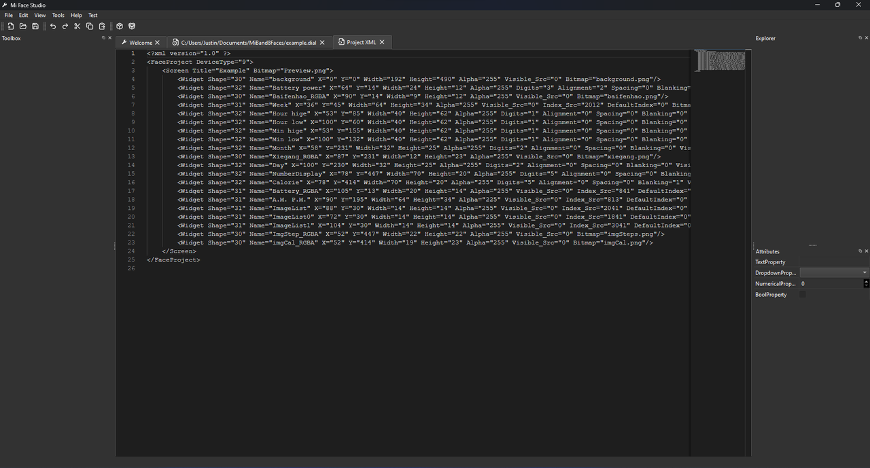Screen dimensions: 870x468
Task: Float the Attributes panel
Action: (860, 251)
